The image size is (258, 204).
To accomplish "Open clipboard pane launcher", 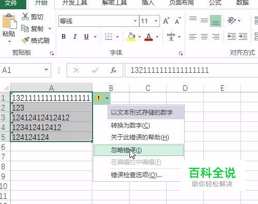I will point(52,53).
